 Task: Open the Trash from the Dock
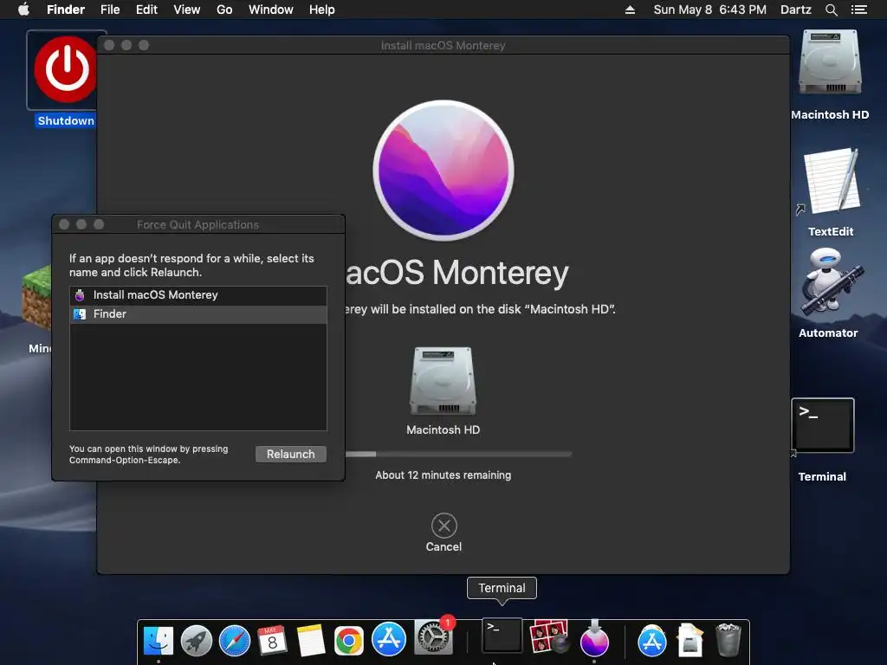coord(728,640)
